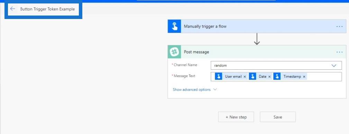Expand Show advanced options

[192, 89]
